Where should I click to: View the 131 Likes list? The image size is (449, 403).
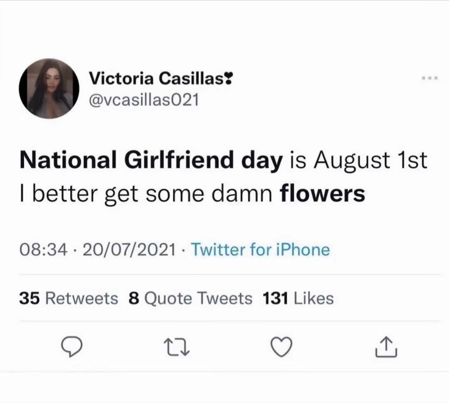tap(298, 298)
